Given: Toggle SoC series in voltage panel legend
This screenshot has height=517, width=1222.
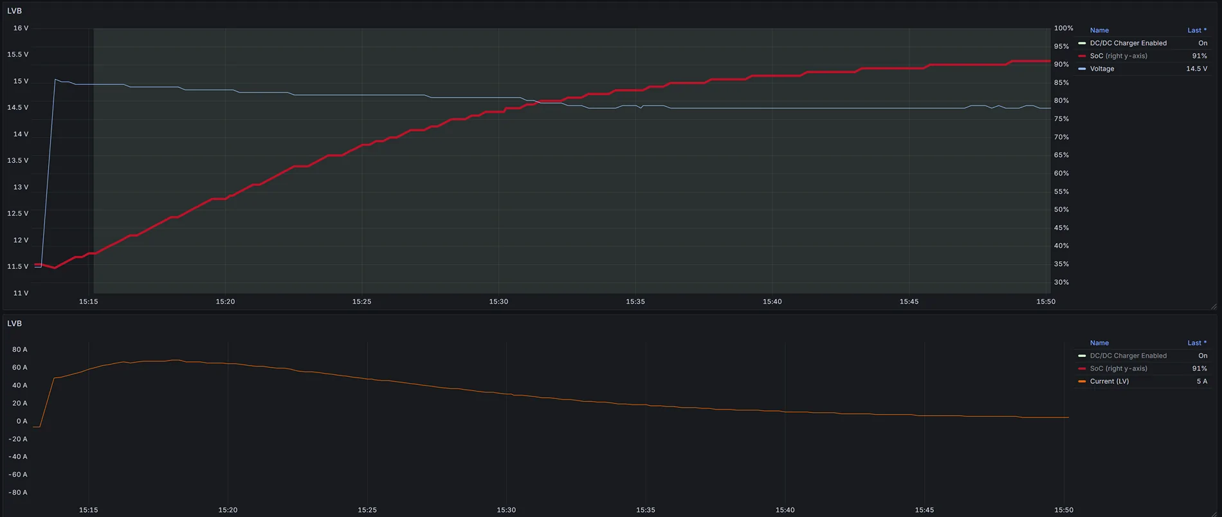Looking at the screenshot, I should pyautogui.click(x=1118, y=56).
